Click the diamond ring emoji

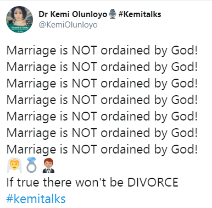tap(31, 165)
